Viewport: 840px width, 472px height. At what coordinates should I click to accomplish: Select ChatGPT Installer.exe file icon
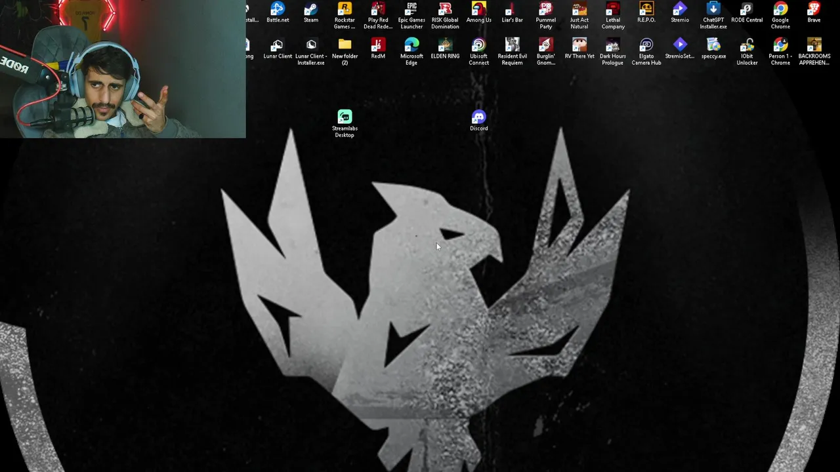coord(713,16)
